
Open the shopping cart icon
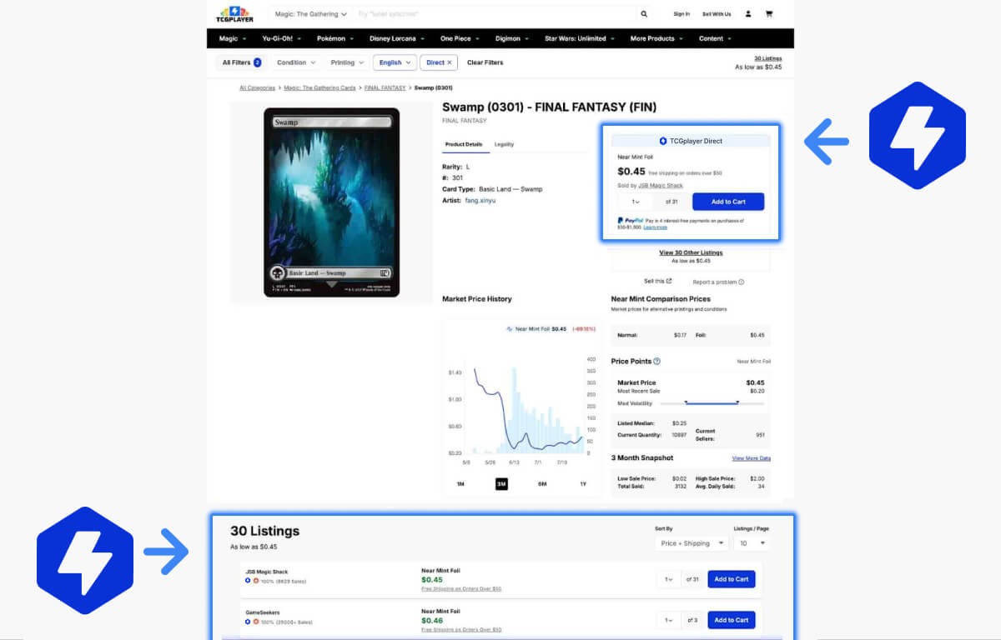click(769, 14)
